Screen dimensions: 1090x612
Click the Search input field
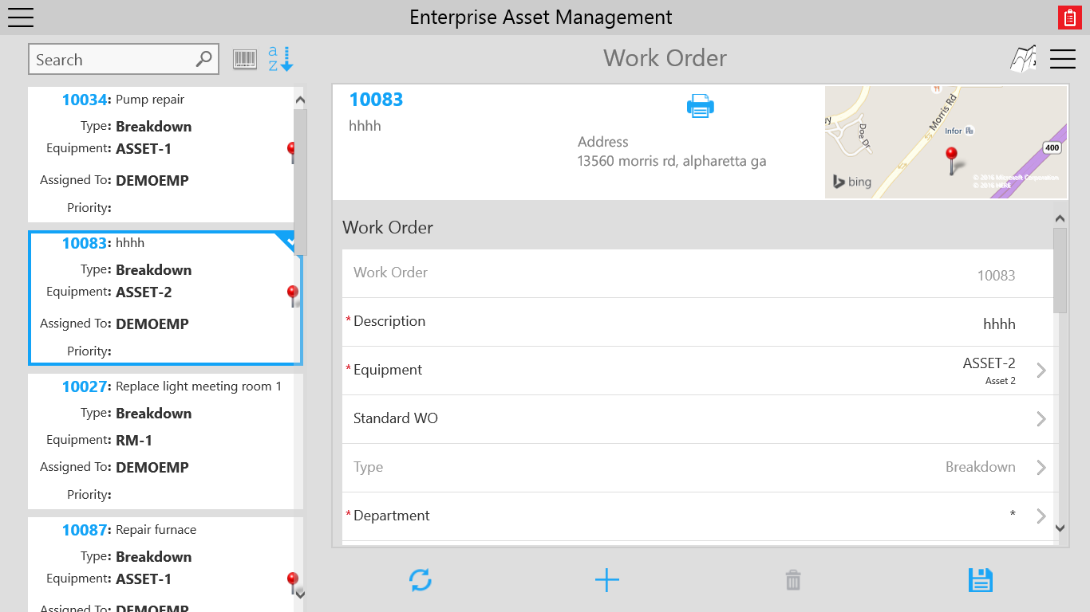click(x=124, y=60)
